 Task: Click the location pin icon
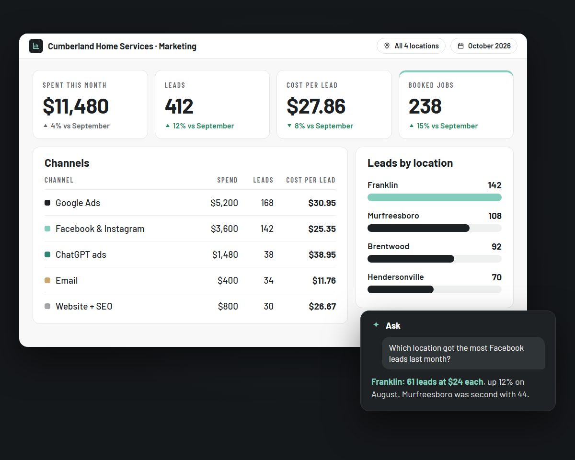pos(387,46)
